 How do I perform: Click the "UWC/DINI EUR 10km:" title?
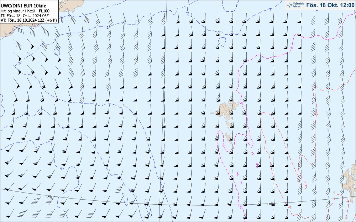pos(23,6)
